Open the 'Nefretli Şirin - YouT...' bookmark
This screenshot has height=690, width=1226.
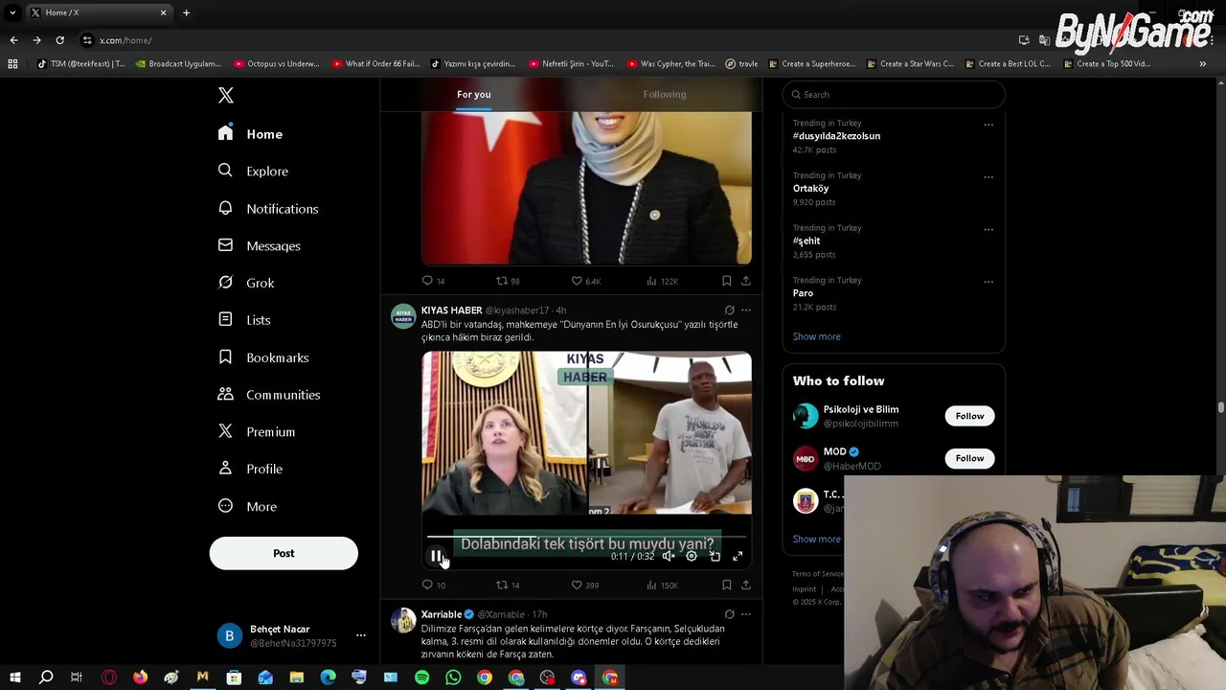(x=572, y=64)
